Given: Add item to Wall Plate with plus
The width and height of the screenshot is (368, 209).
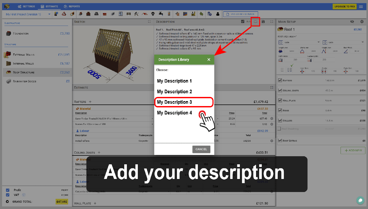Looking at the screenshot, I should coord(95,203).
